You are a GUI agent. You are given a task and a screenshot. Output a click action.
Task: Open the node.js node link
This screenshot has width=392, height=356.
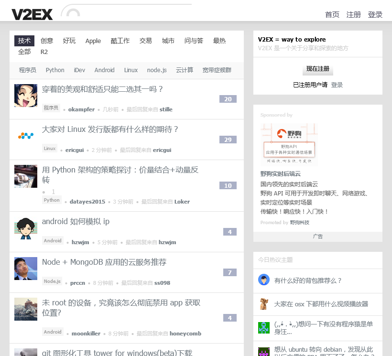(x=157, y=70)
